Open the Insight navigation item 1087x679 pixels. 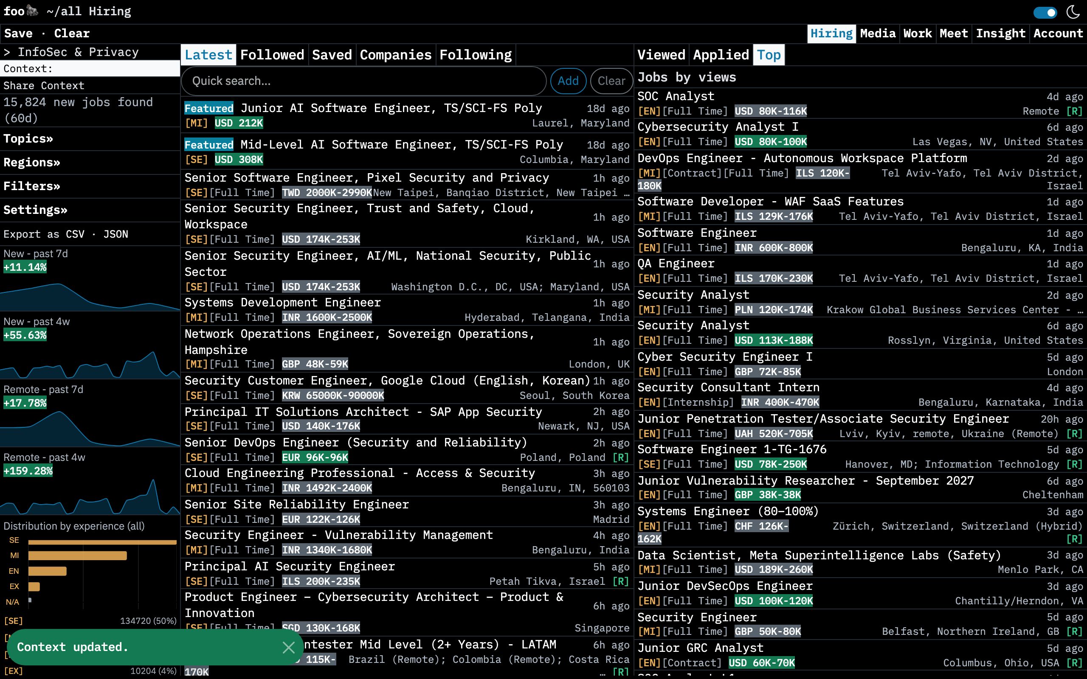click(x=1001, y=34)
